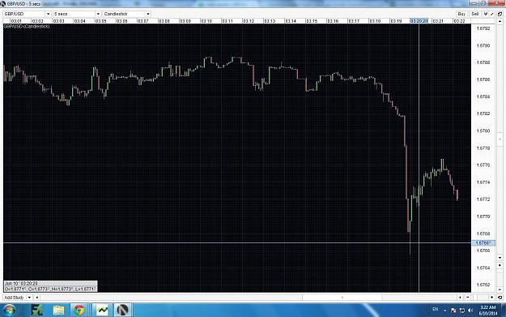Click the 03:01 time axis label

[x=16, y=21]
